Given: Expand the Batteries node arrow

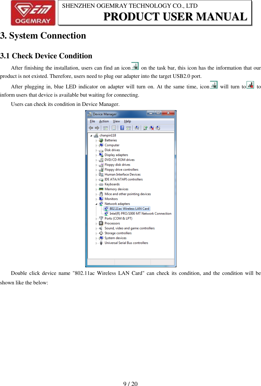Looking at the screenshot, I should click(96, 141).
